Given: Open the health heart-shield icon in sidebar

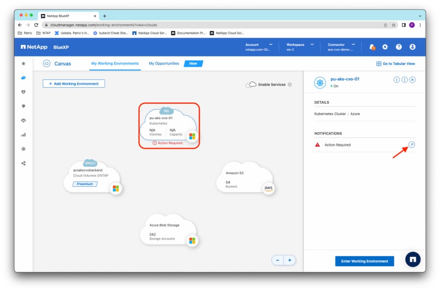Looking at the screenshot, I should click(x=24, y=92).
